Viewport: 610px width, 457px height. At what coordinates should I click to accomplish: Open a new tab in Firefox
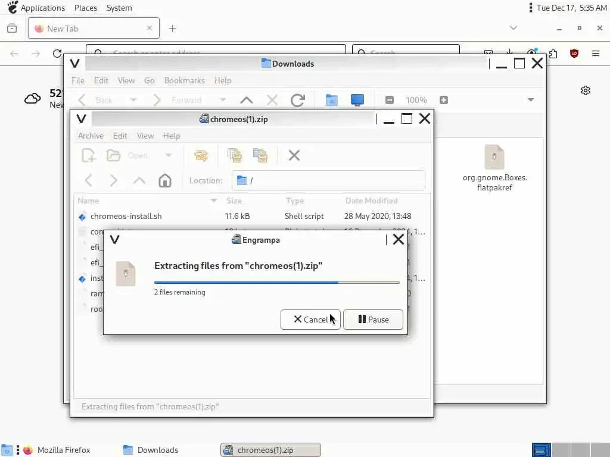click(x=173, y=29)
